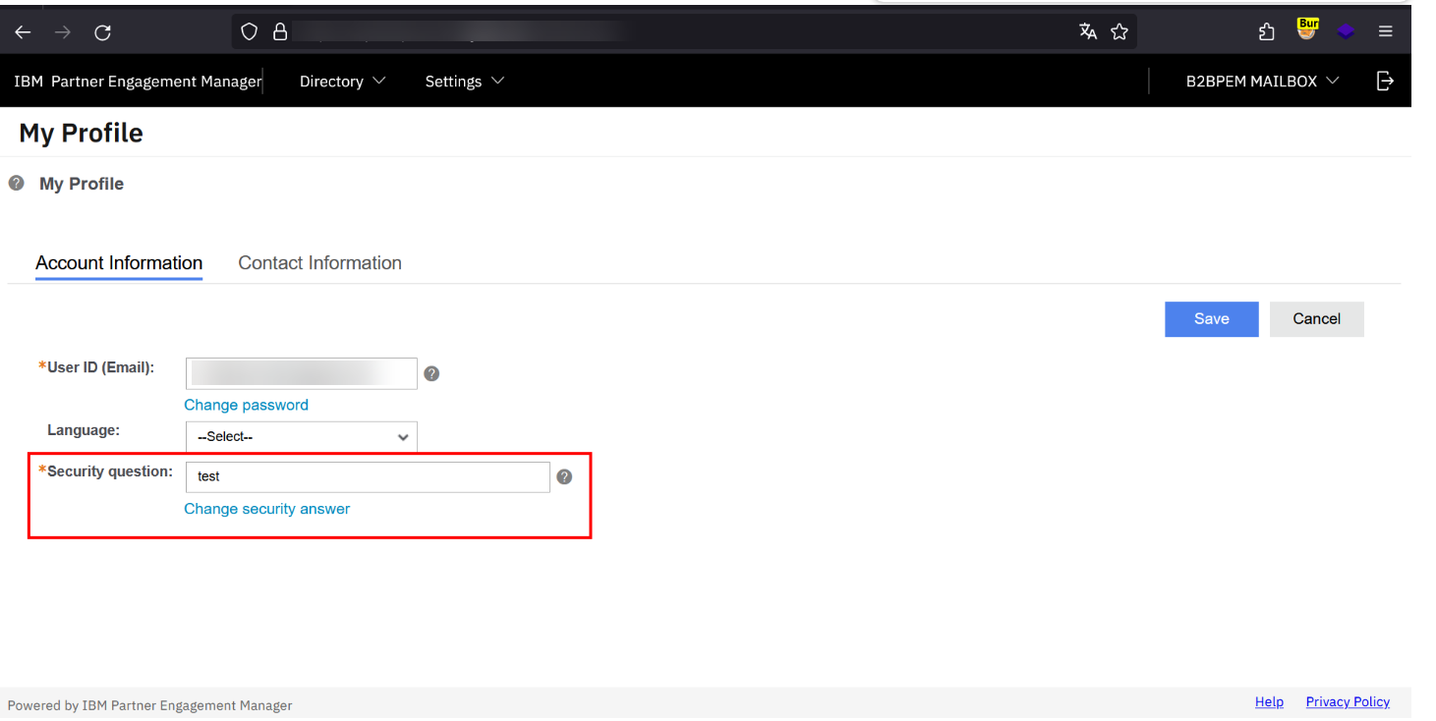
Task: Switch to the Contact Information tab
Action: point(319,263)
